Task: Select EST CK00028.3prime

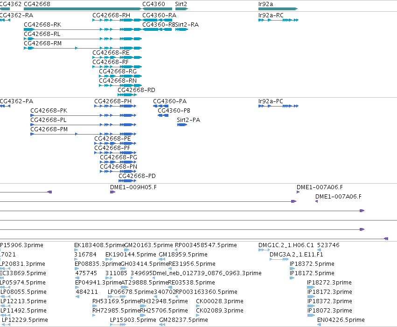Action: coord(220,301)
